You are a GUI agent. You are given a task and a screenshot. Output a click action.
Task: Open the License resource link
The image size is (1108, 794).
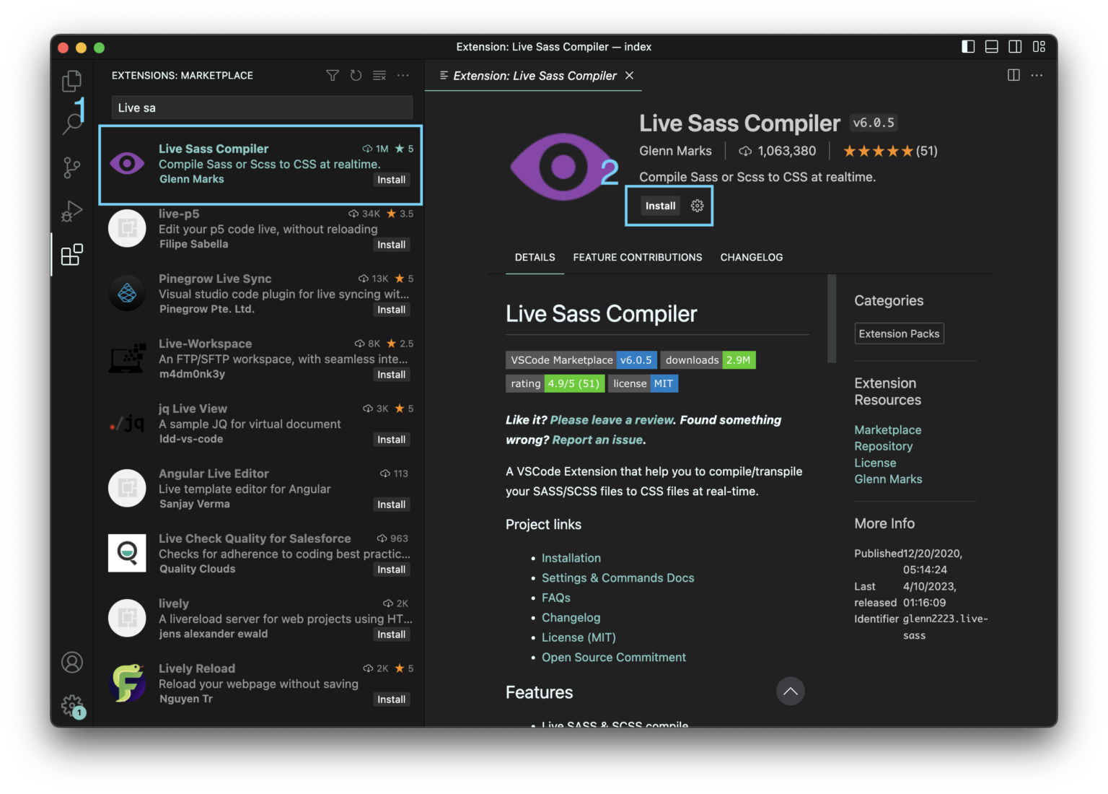tap(876, 463)
